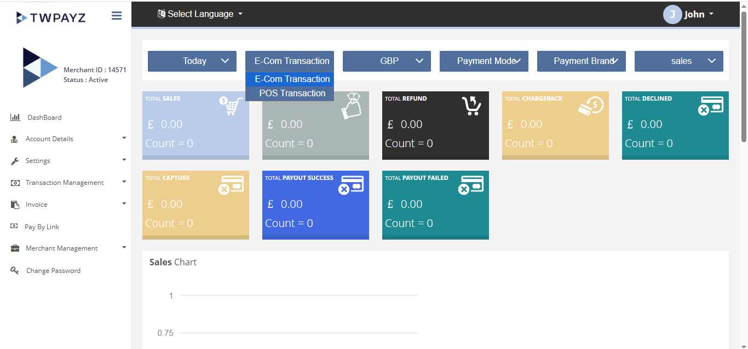This screenshot has width=748, height=349.
Task: Click the declined card icon on Total Declined
Action: [x=711, y=106]
